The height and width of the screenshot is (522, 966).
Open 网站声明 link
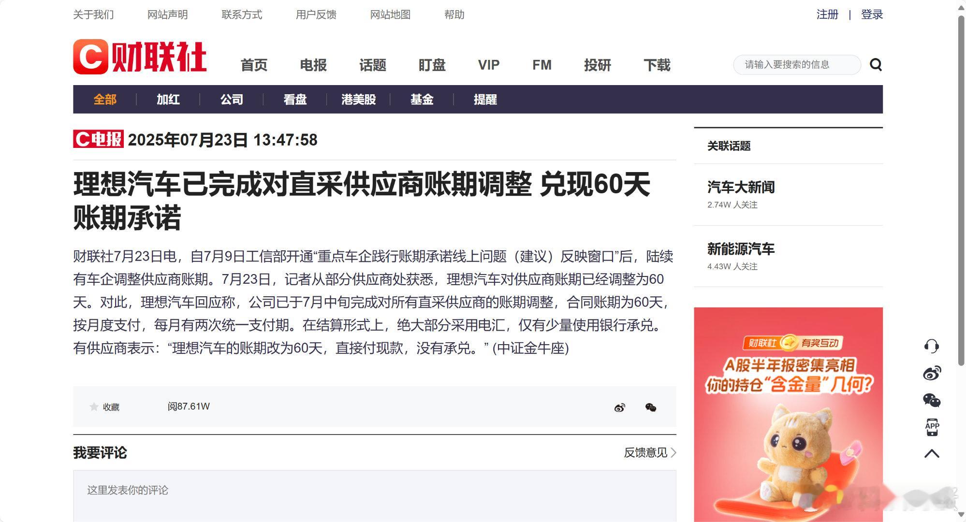[x=167, y=15]
